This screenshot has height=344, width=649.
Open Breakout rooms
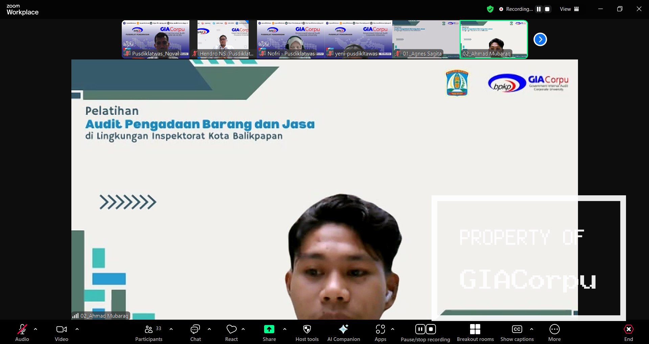click(x=475, y=333)
